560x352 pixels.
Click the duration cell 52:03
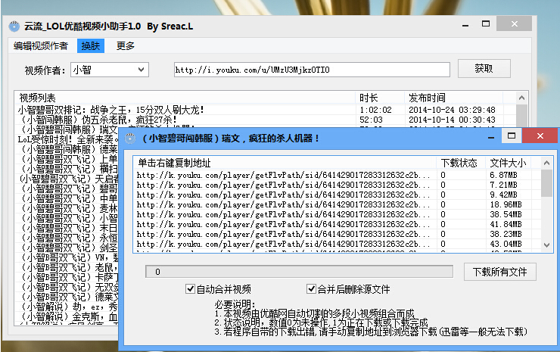point(371,120)
